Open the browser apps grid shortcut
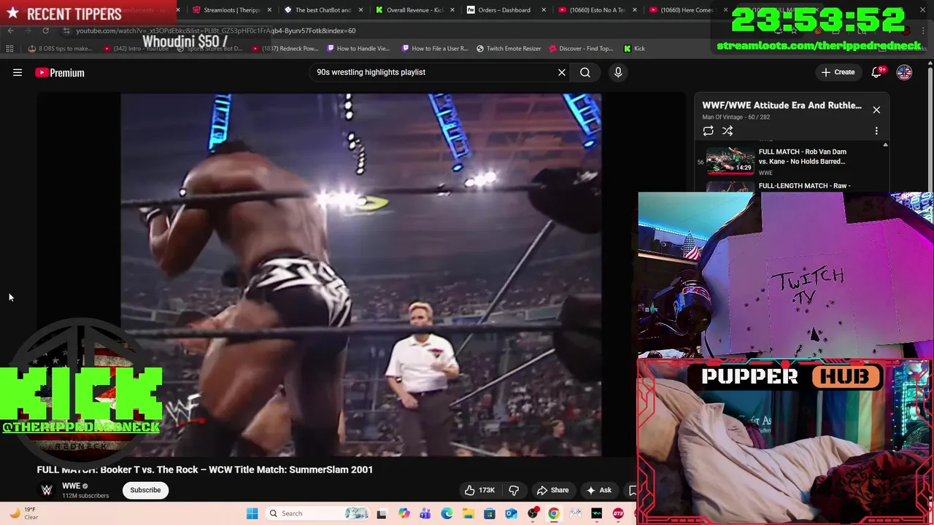This screenshot has width=934, height=525. pyautogui.click(x=9, y=49)
